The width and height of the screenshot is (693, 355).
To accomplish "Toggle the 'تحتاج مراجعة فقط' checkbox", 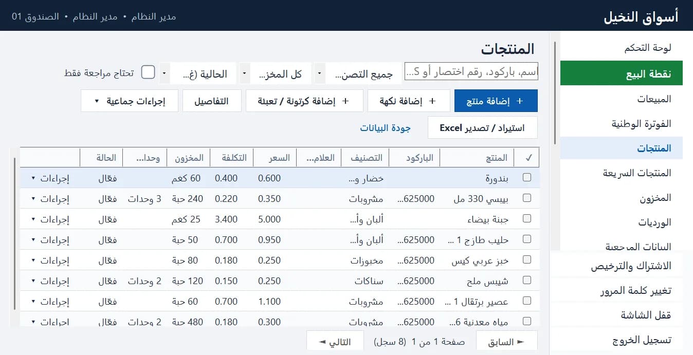I will coord(148,72).
